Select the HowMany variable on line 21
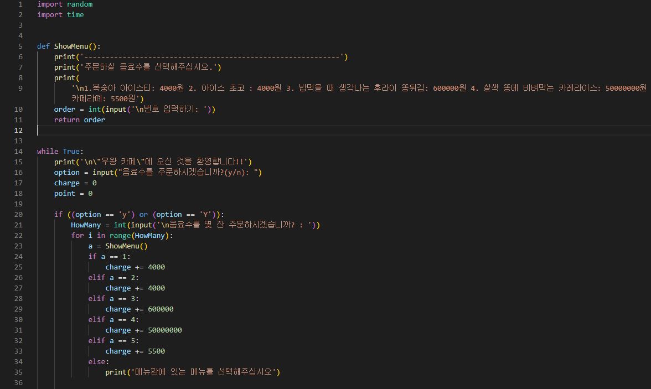This screenshot has width=651, height=389. (89, 225)
